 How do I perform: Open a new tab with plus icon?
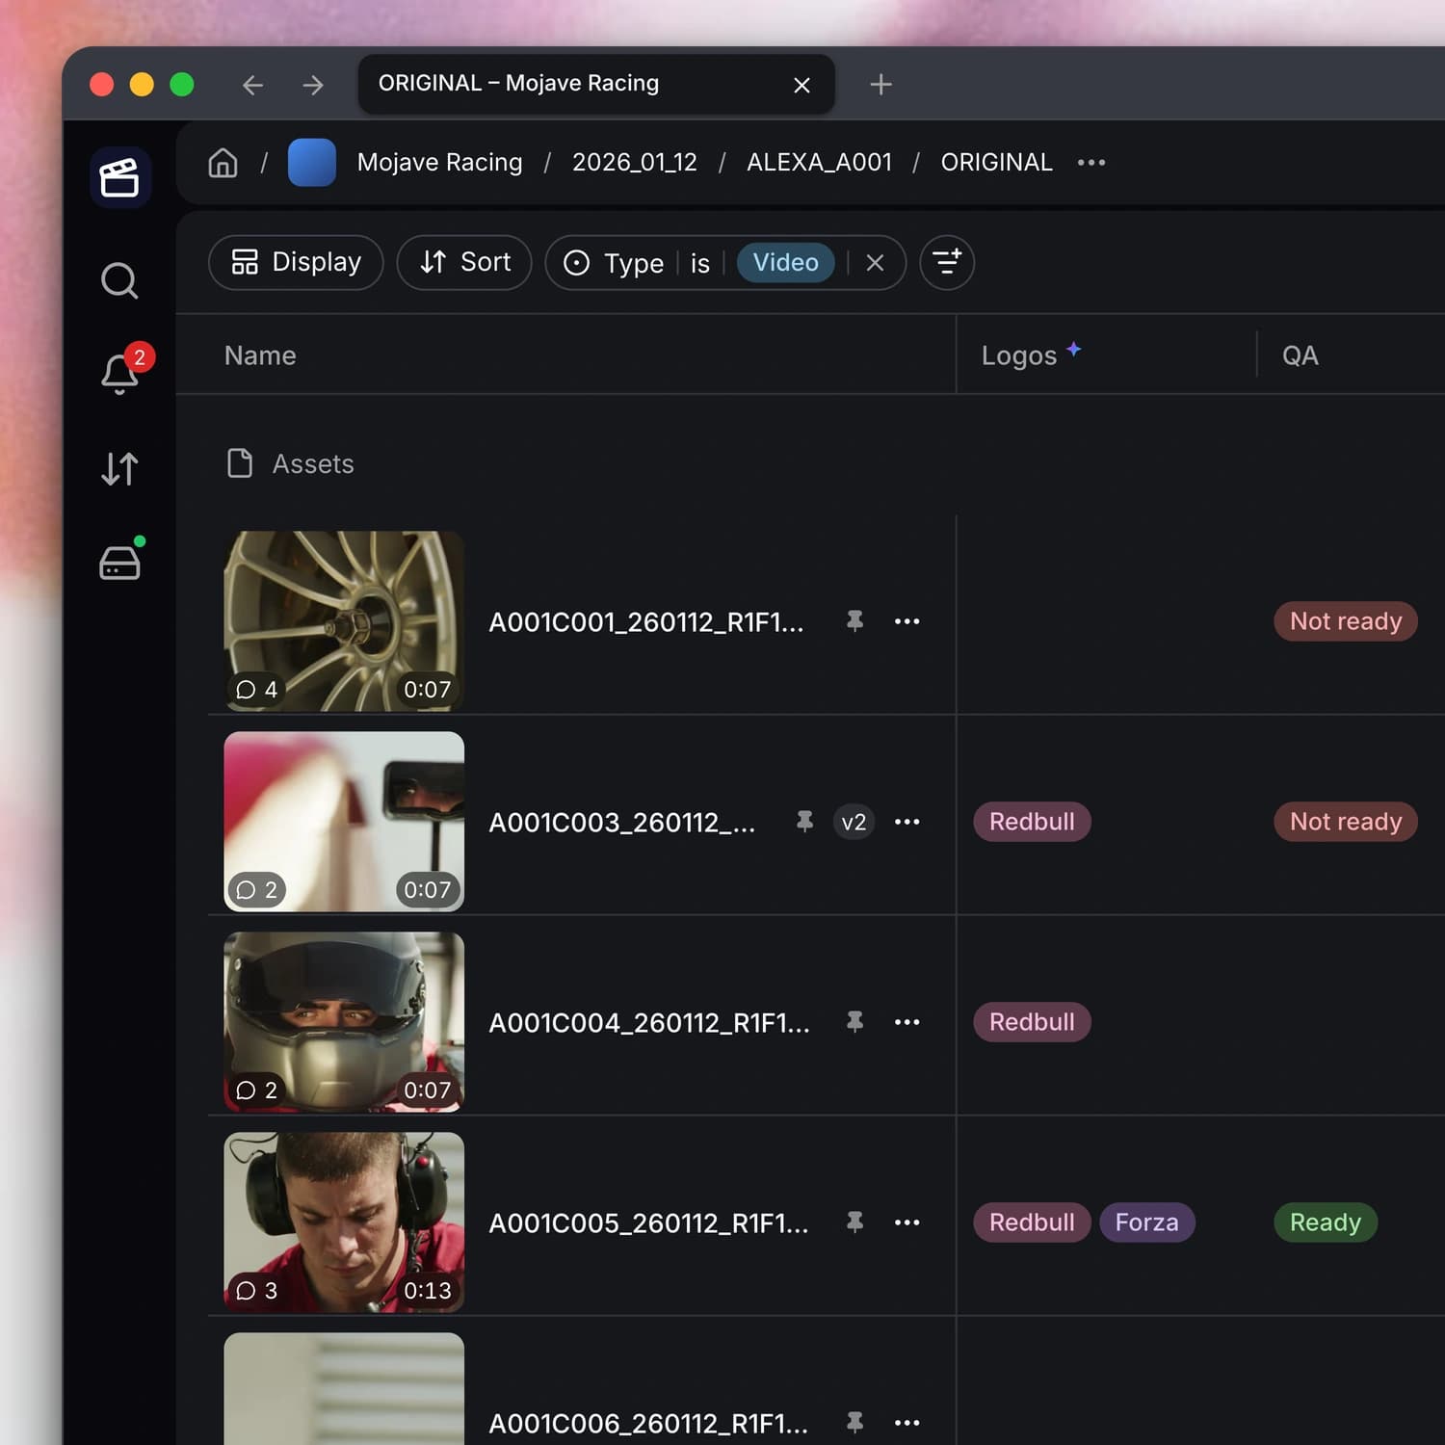(x=880, y=85)
